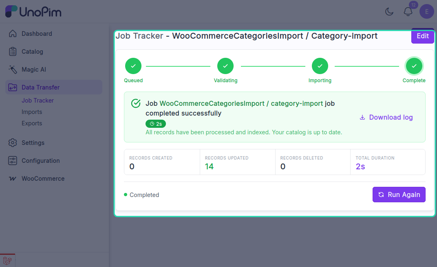Click the Dashboard home icon

(x=13, y=34)
